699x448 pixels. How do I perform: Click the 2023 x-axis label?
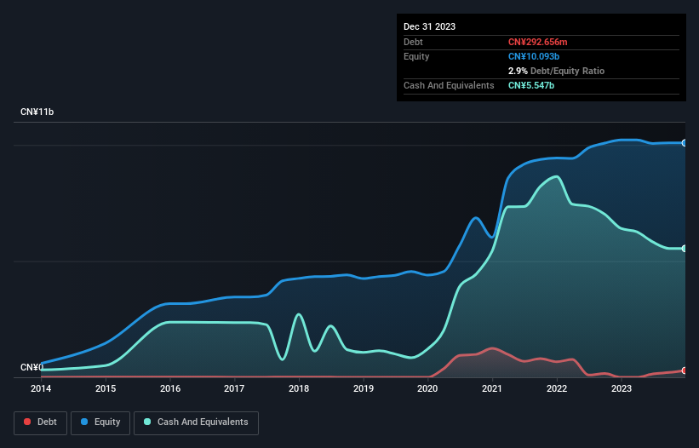[622, 388]
